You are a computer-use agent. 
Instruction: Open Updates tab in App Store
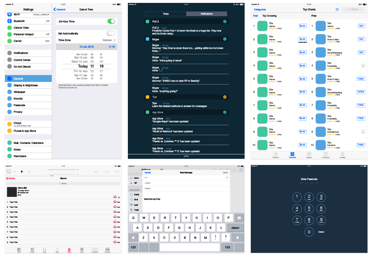342,155
